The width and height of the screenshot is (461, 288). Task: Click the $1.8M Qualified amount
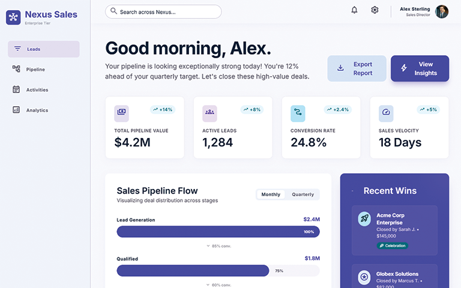[312, 259]
